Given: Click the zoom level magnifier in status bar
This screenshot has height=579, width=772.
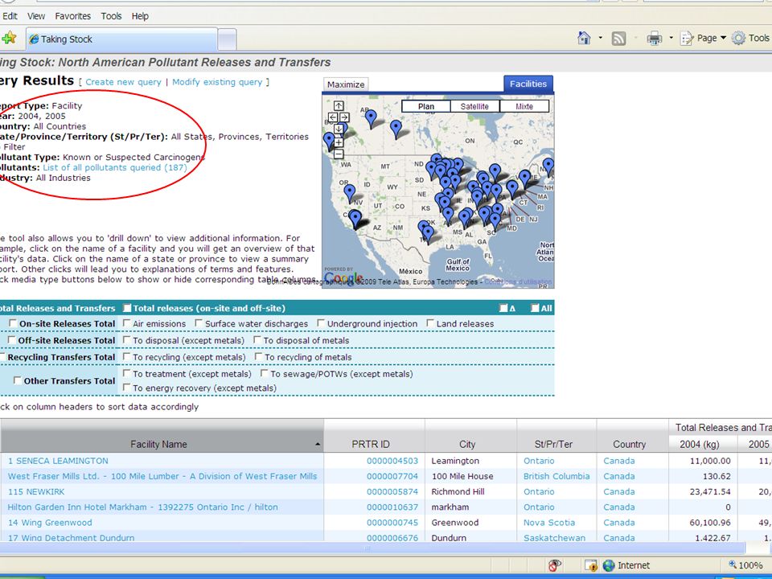Looking at the screenshot, I should (733, 565).
